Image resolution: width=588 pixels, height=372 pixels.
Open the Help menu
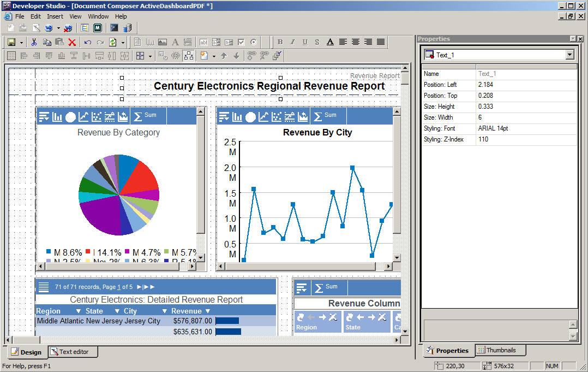pyautogui.click(x=121, y=16)
